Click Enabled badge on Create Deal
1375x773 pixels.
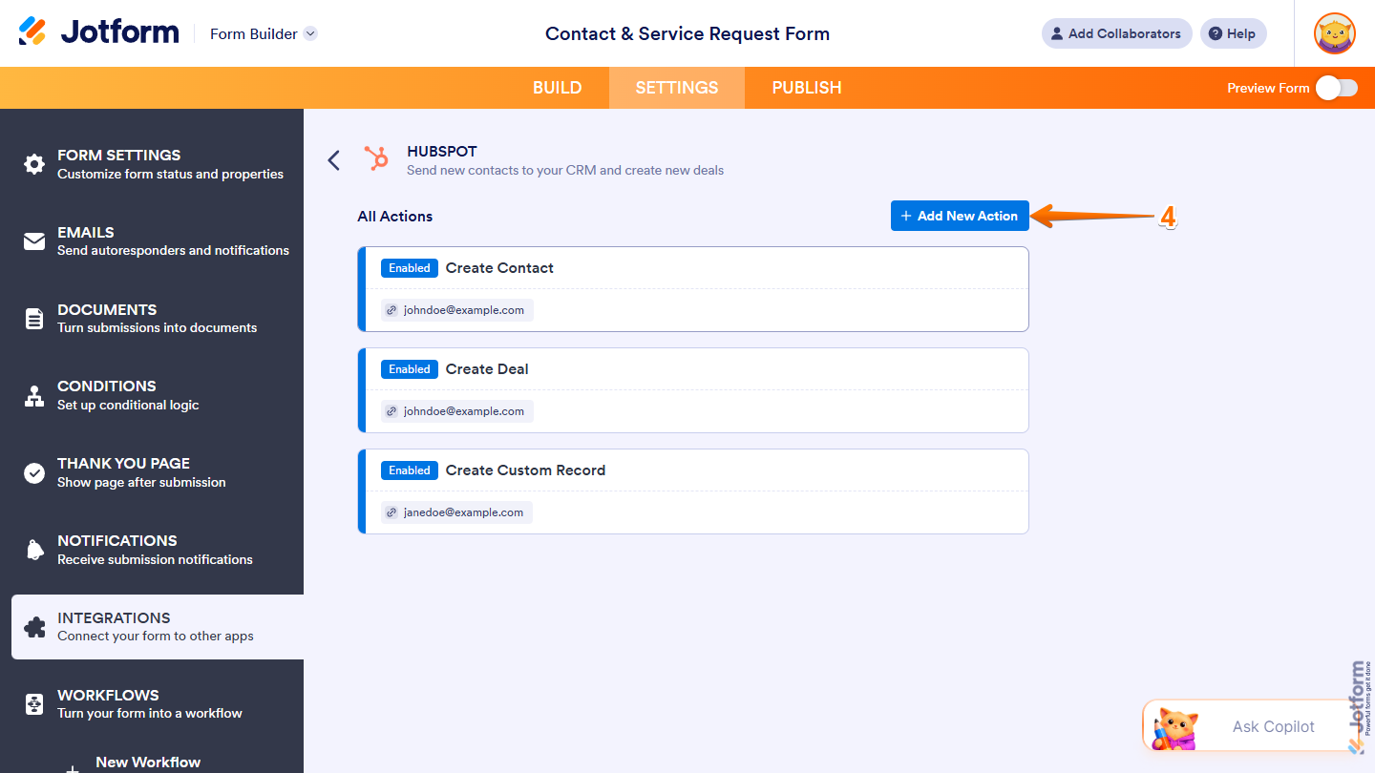410,369
